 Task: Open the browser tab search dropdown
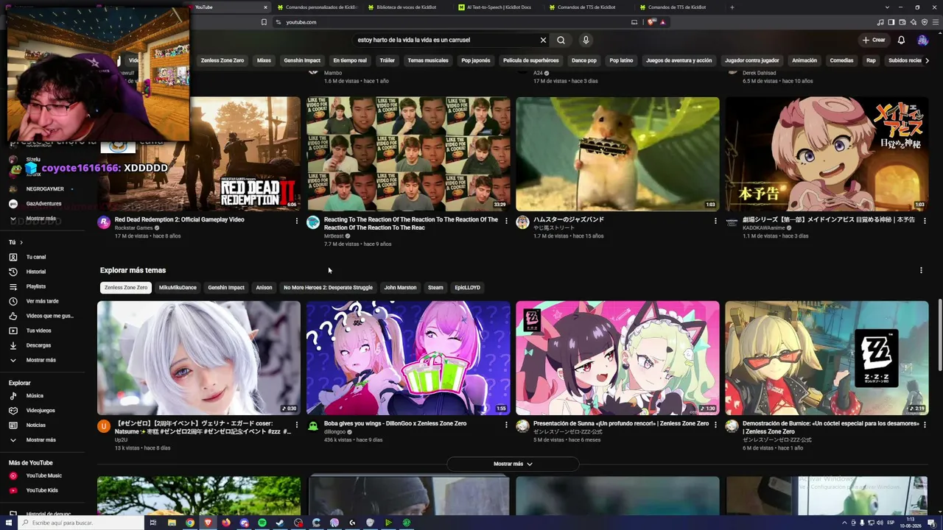(887, 7)
